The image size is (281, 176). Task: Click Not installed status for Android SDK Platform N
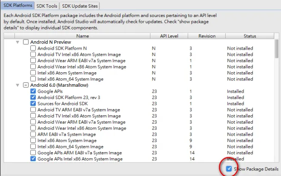tap(240, 48)
